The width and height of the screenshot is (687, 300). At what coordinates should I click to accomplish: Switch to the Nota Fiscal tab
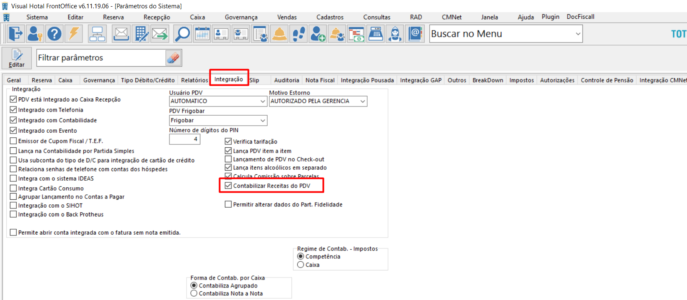(x=320, y=80)
